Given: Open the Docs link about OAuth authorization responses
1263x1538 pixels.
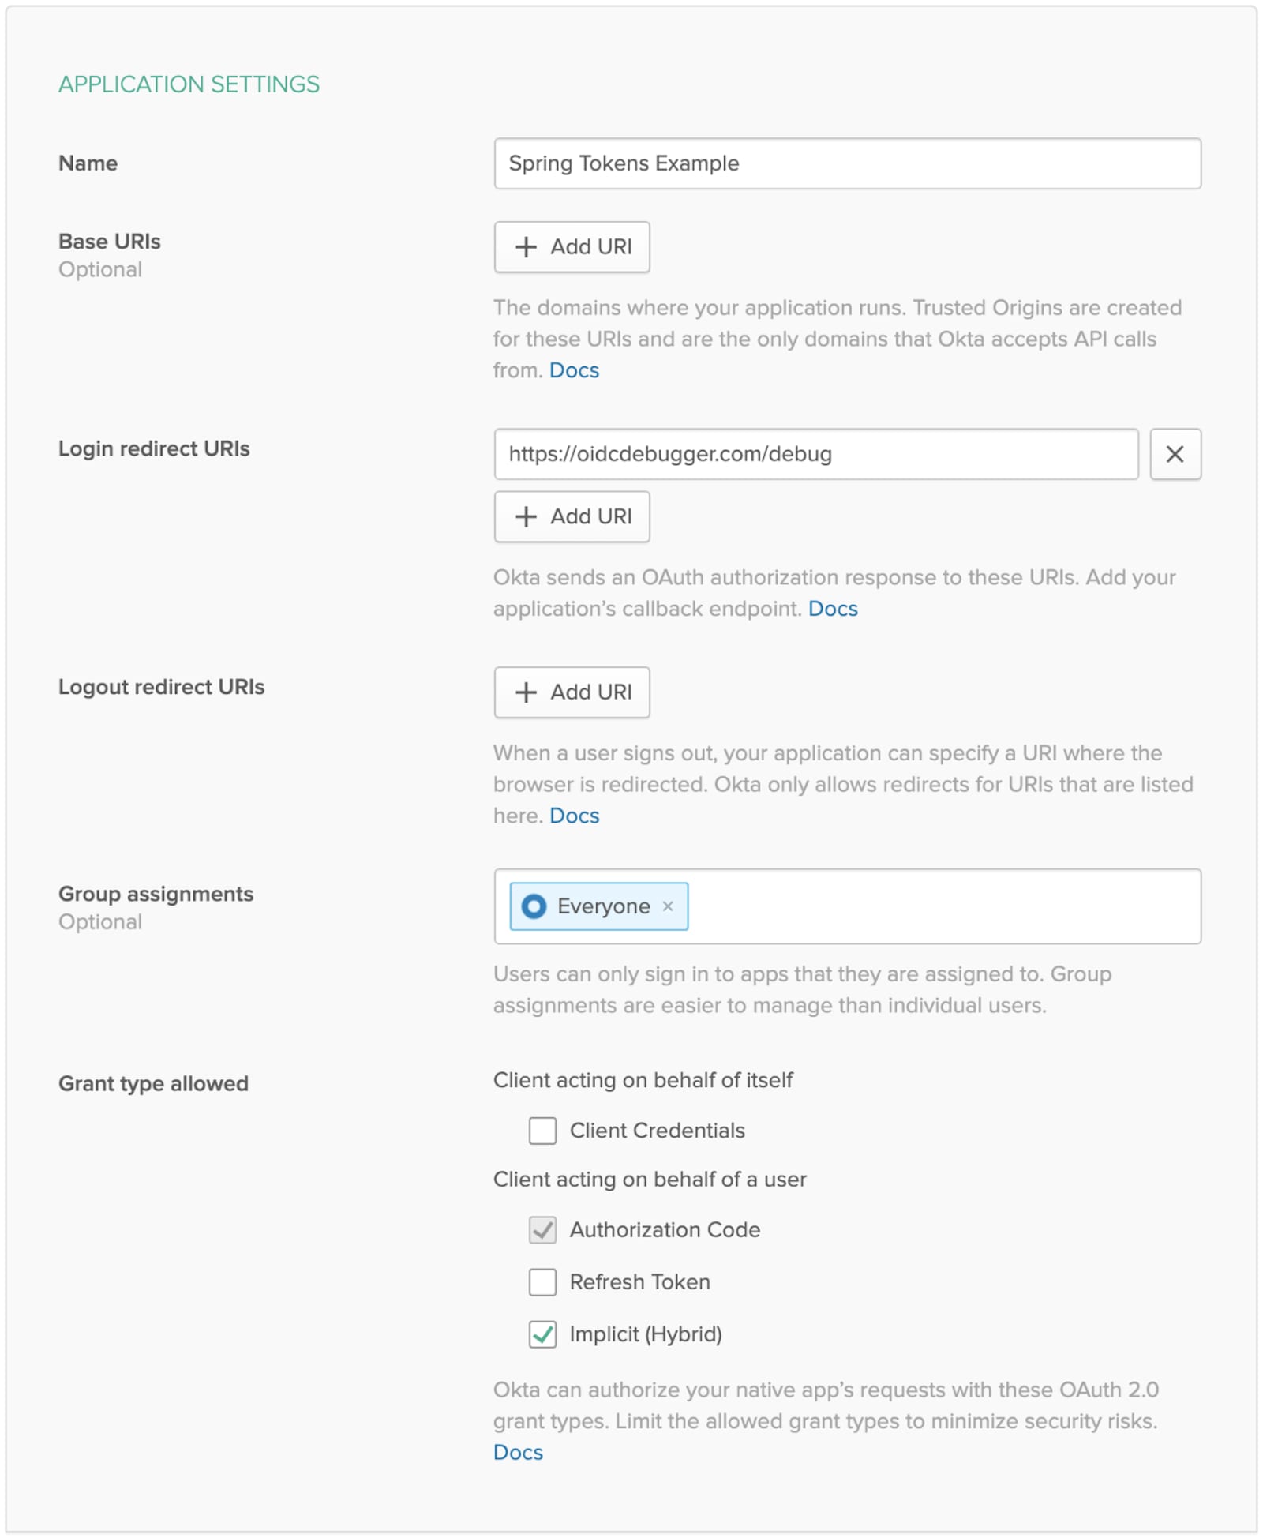Looking at the screenshot, I should (x=833, y=608).
